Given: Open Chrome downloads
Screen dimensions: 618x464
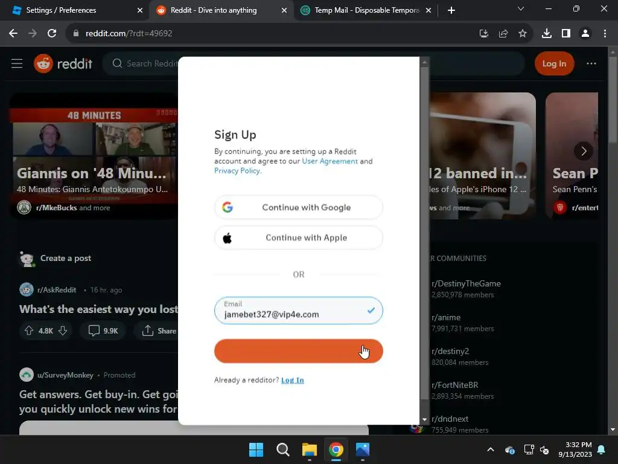Looking at the screenshot, I should 546,34.
